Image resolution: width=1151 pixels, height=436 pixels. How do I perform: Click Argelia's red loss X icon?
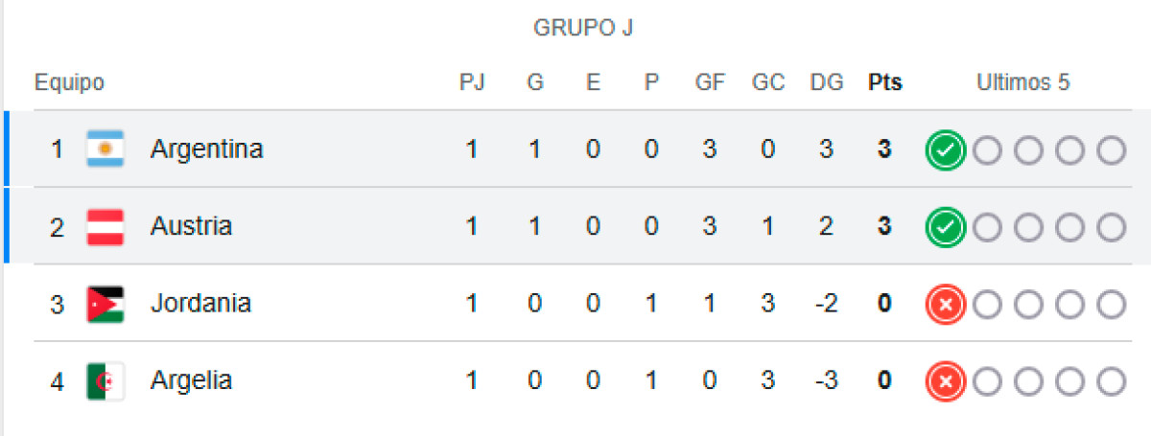tap(945, 381)
